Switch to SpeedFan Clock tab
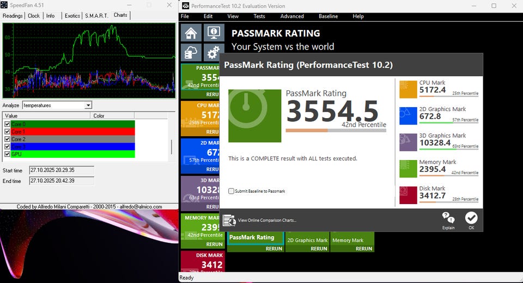Viewport: 523px width, 283px height. [34, 16]
